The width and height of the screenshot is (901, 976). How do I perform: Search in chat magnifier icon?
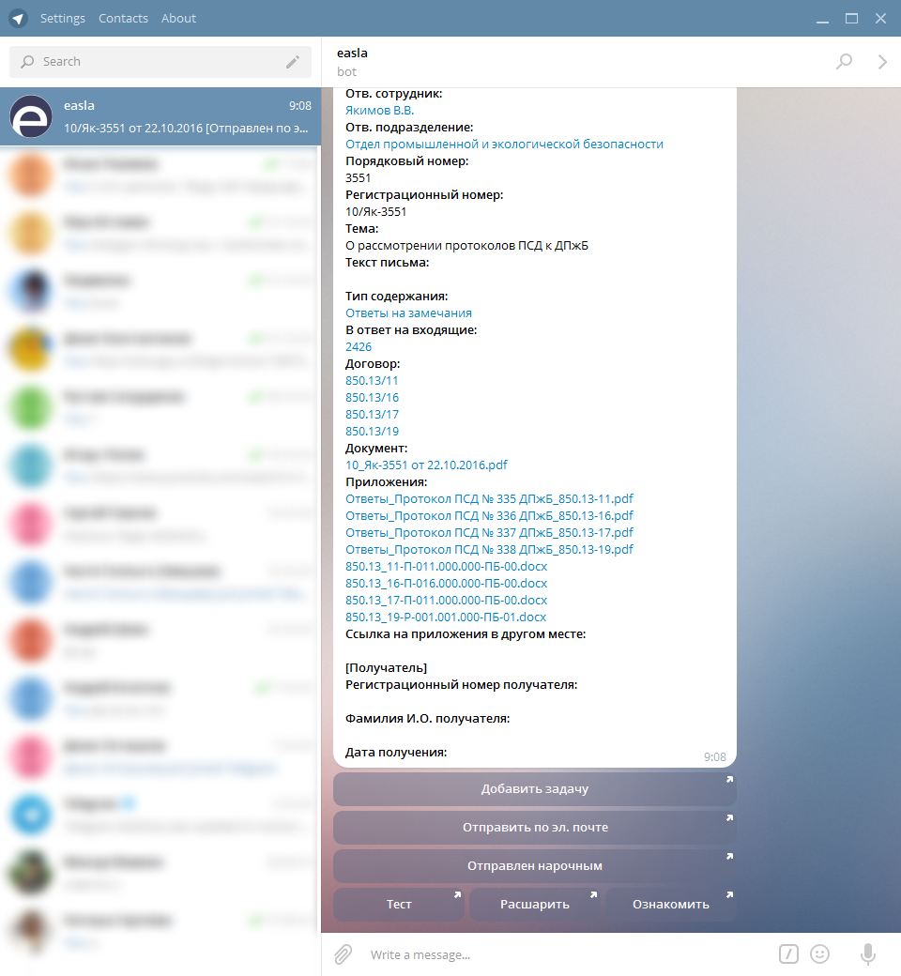coord(844,62)
